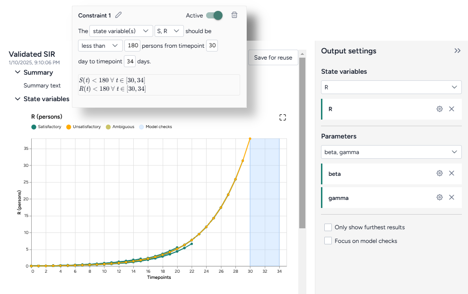Open settings gear for gamma parameter
468x294 pixels.
(x=440, y=198)
